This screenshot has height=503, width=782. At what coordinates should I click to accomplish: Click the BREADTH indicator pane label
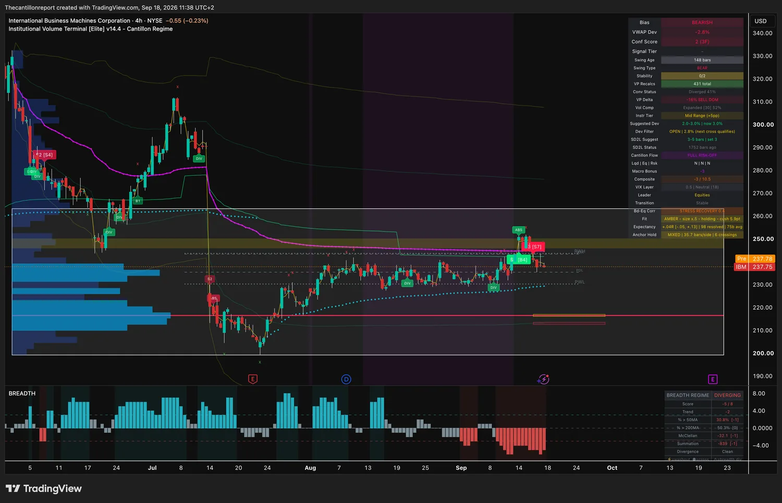click(x=22, y=394)
